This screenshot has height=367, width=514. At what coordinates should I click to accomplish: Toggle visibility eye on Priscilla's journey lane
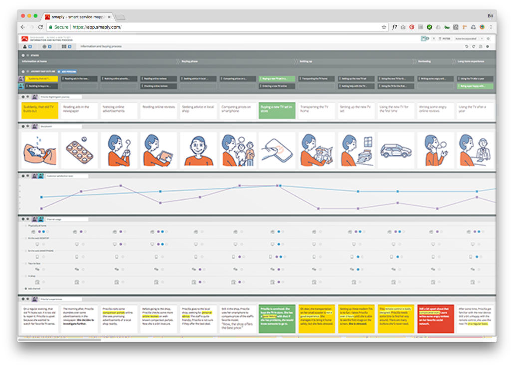[x=28, y=97]
